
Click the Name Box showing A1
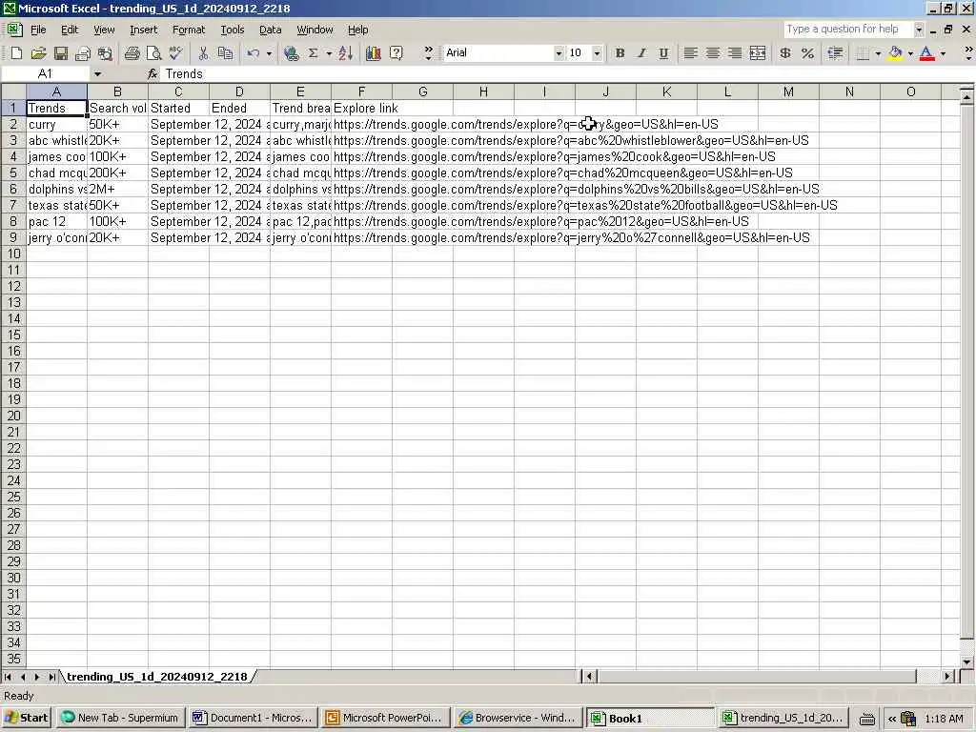pos(46,74)
